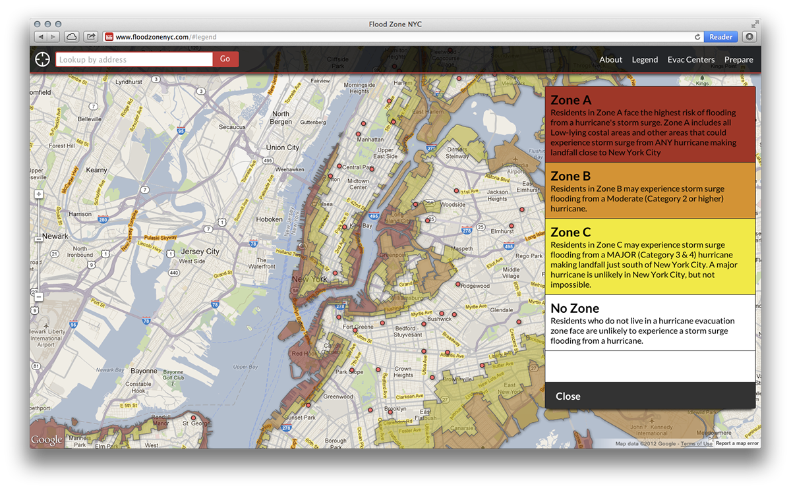Select the No Zone heading in legend

pyautogui.click(x=575, y=308)
